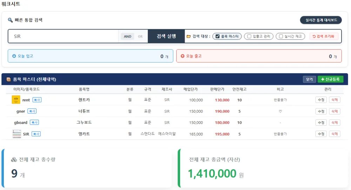Screen dimensions: 351x190
Task: Click the 안전재고 column header
Action: (239, 89)
